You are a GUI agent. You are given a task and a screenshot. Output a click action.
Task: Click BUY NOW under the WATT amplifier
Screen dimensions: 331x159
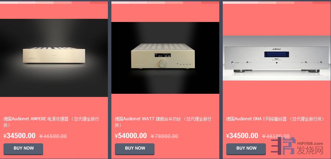pyautogui.click(x=135, y=149)
